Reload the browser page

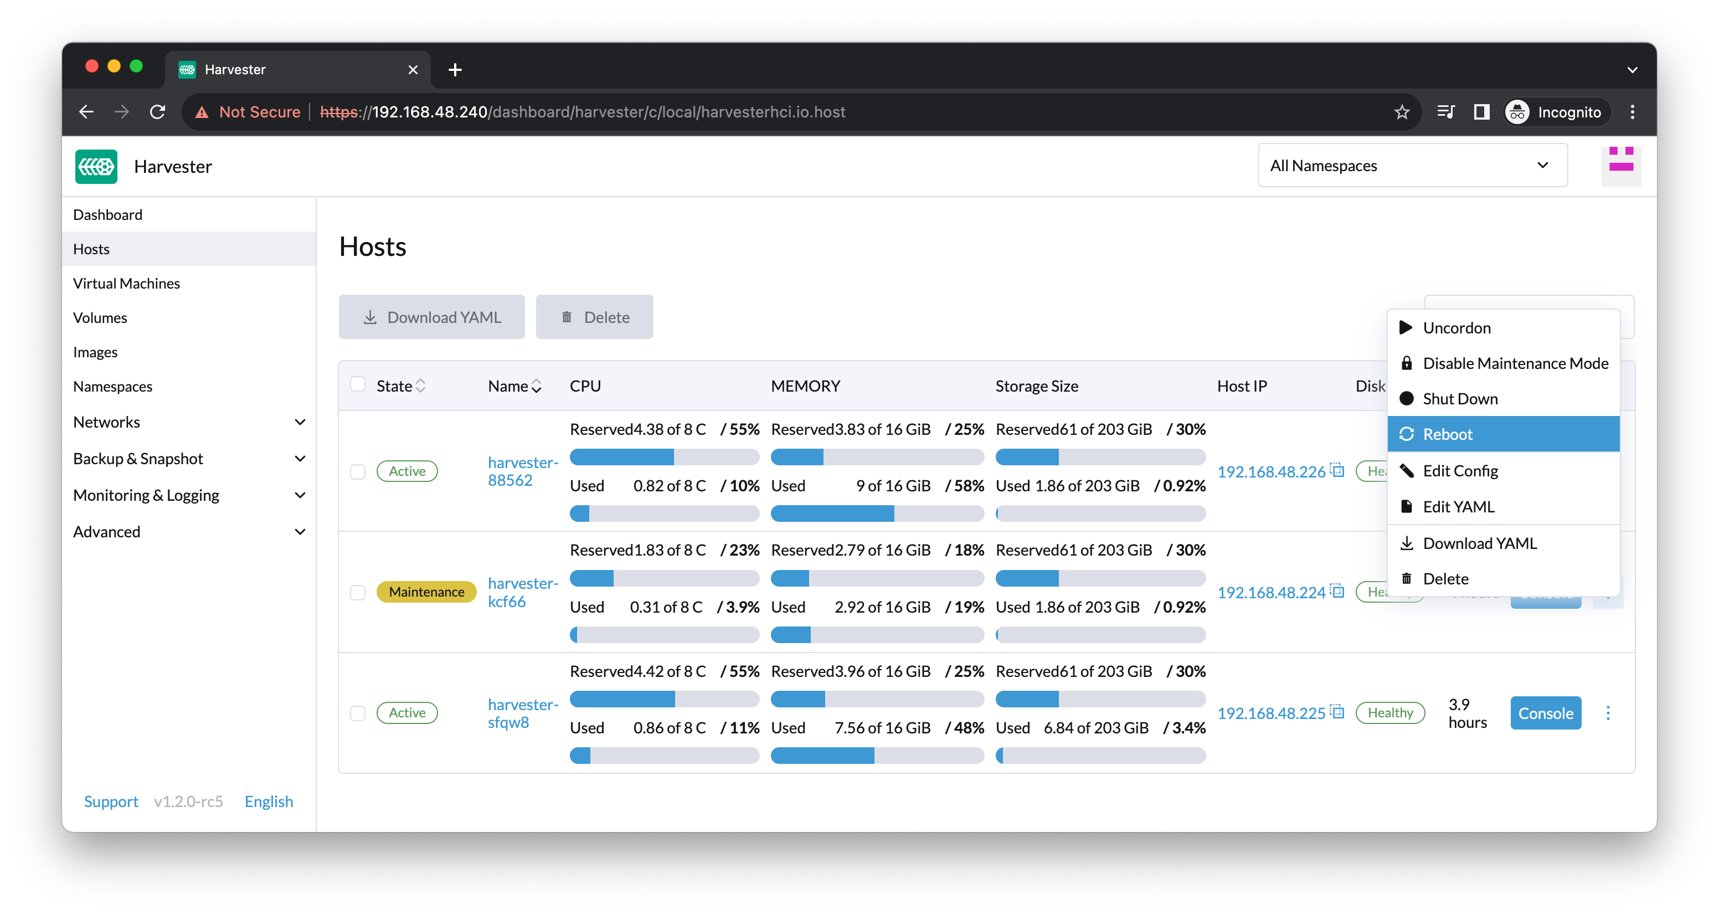tap(157, 112)
